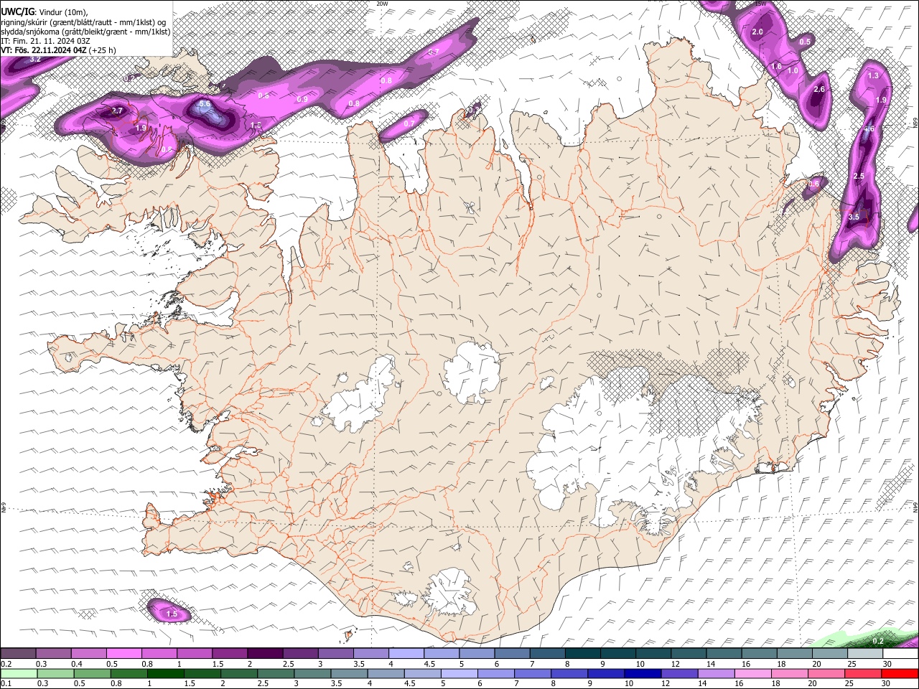Pick the crimson 25 to 30 blue-pink-row swatch

tap(864, 673)
